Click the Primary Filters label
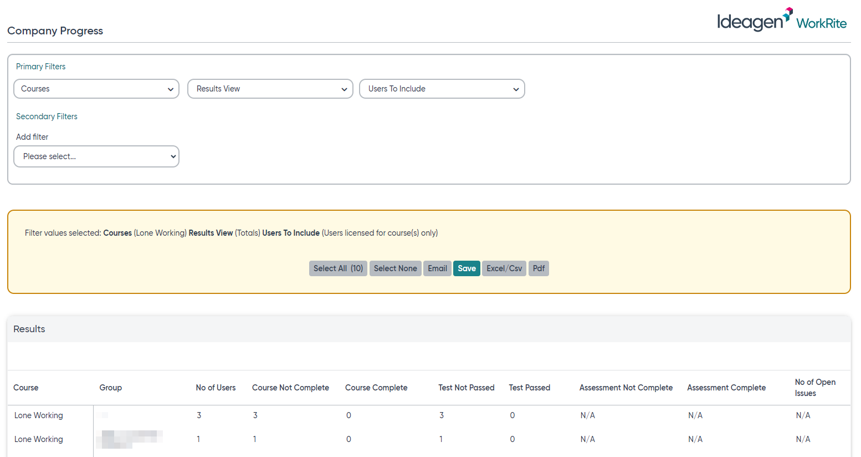This screenshot has width=861, height=457. coord(40,67)
